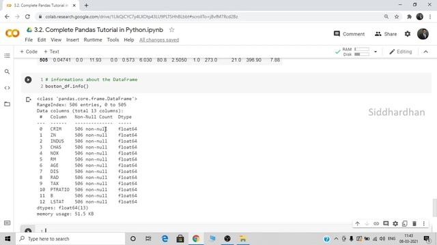This screenshot has height=245, width=437.
Task: Click 'RangeIndex: 506 entries' output line
Action: tap(81, 105)
